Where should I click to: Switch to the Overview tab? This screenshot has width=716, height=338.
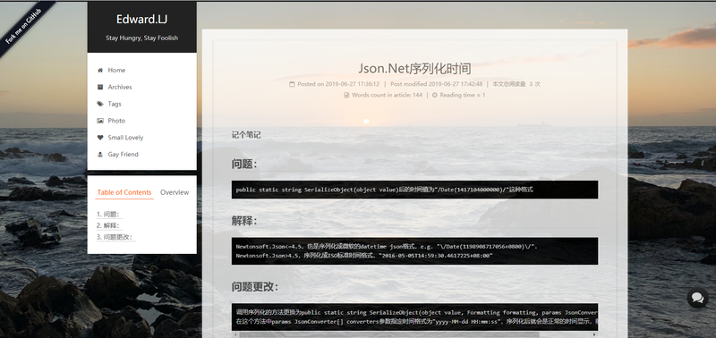coord(175,192)
